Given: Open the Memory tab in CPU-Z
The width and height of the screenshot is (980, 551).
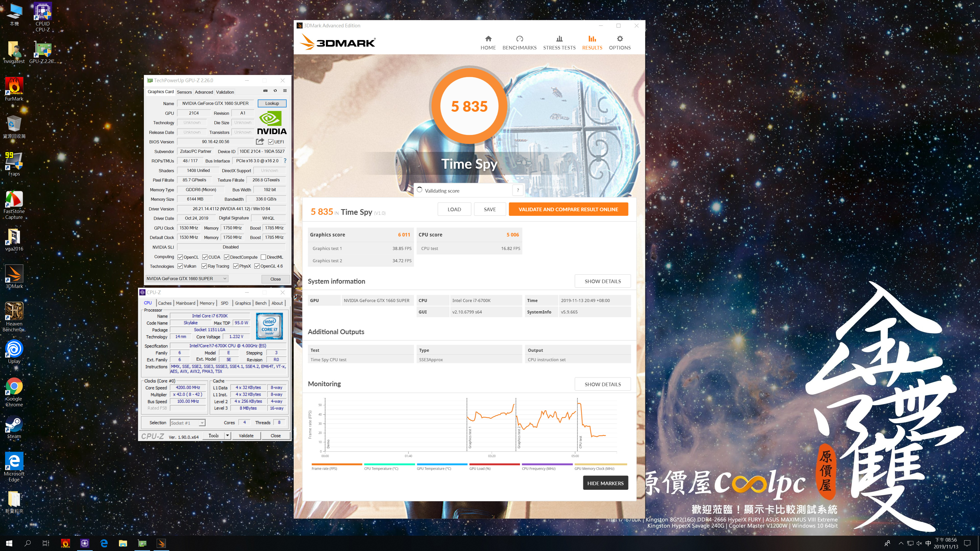Looking at the screenshot, I should pyautogui.click(x=207, y=303).
